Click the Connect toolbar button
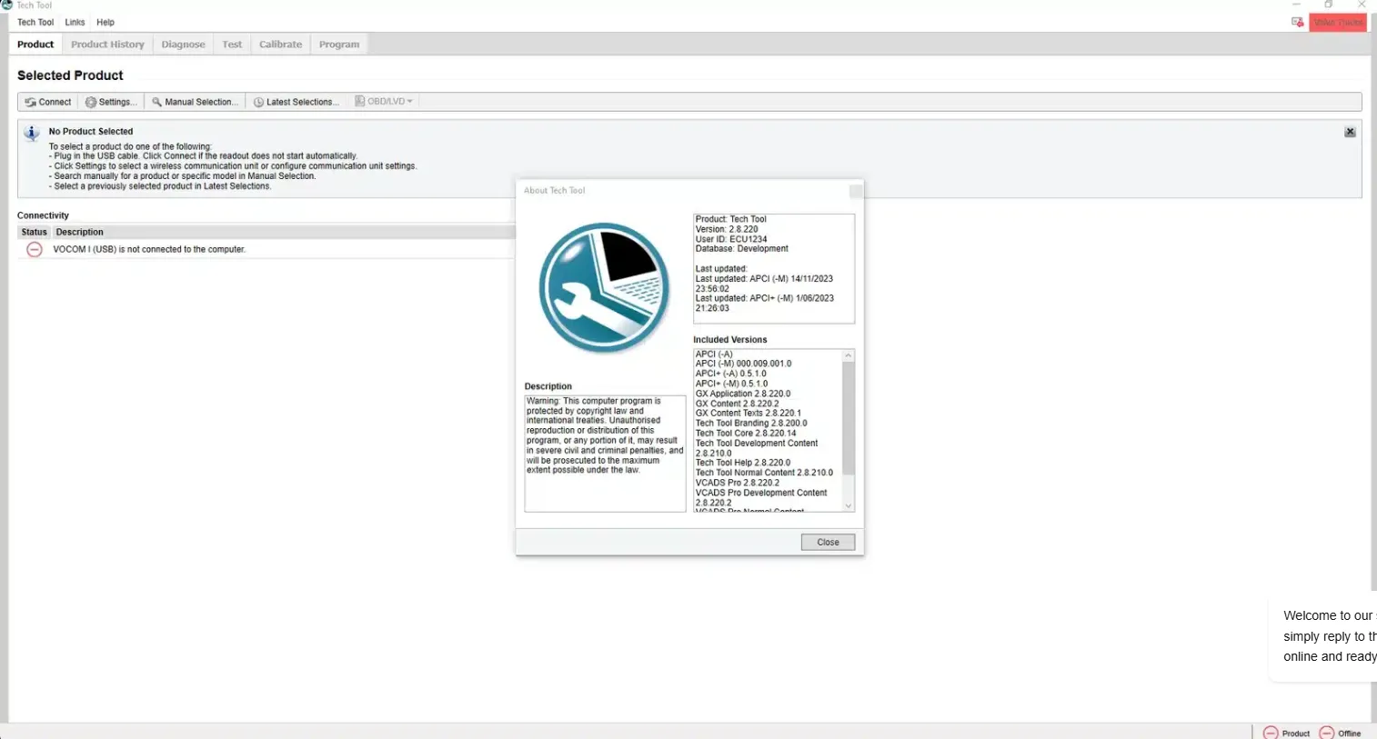The width and height of the screenshot is (1377, 739). [48, 102]
